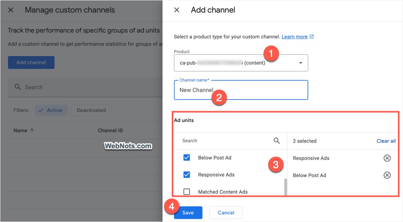Check the Matched Content Ads checkbox
The height and width of the screenshot is (222, 403).
point(187,191)
